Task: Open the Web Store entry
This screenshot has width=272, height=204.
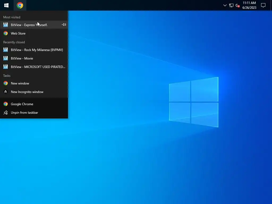Action: [34, 33]
